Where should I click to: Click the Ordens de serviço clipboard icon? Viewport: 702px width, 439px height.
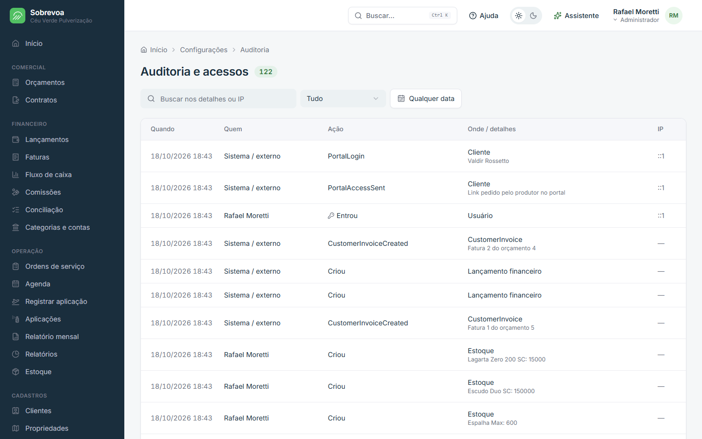pos(16,266)
